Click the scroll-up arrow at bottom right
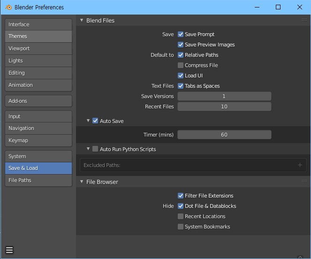 (x=300, y=257)
